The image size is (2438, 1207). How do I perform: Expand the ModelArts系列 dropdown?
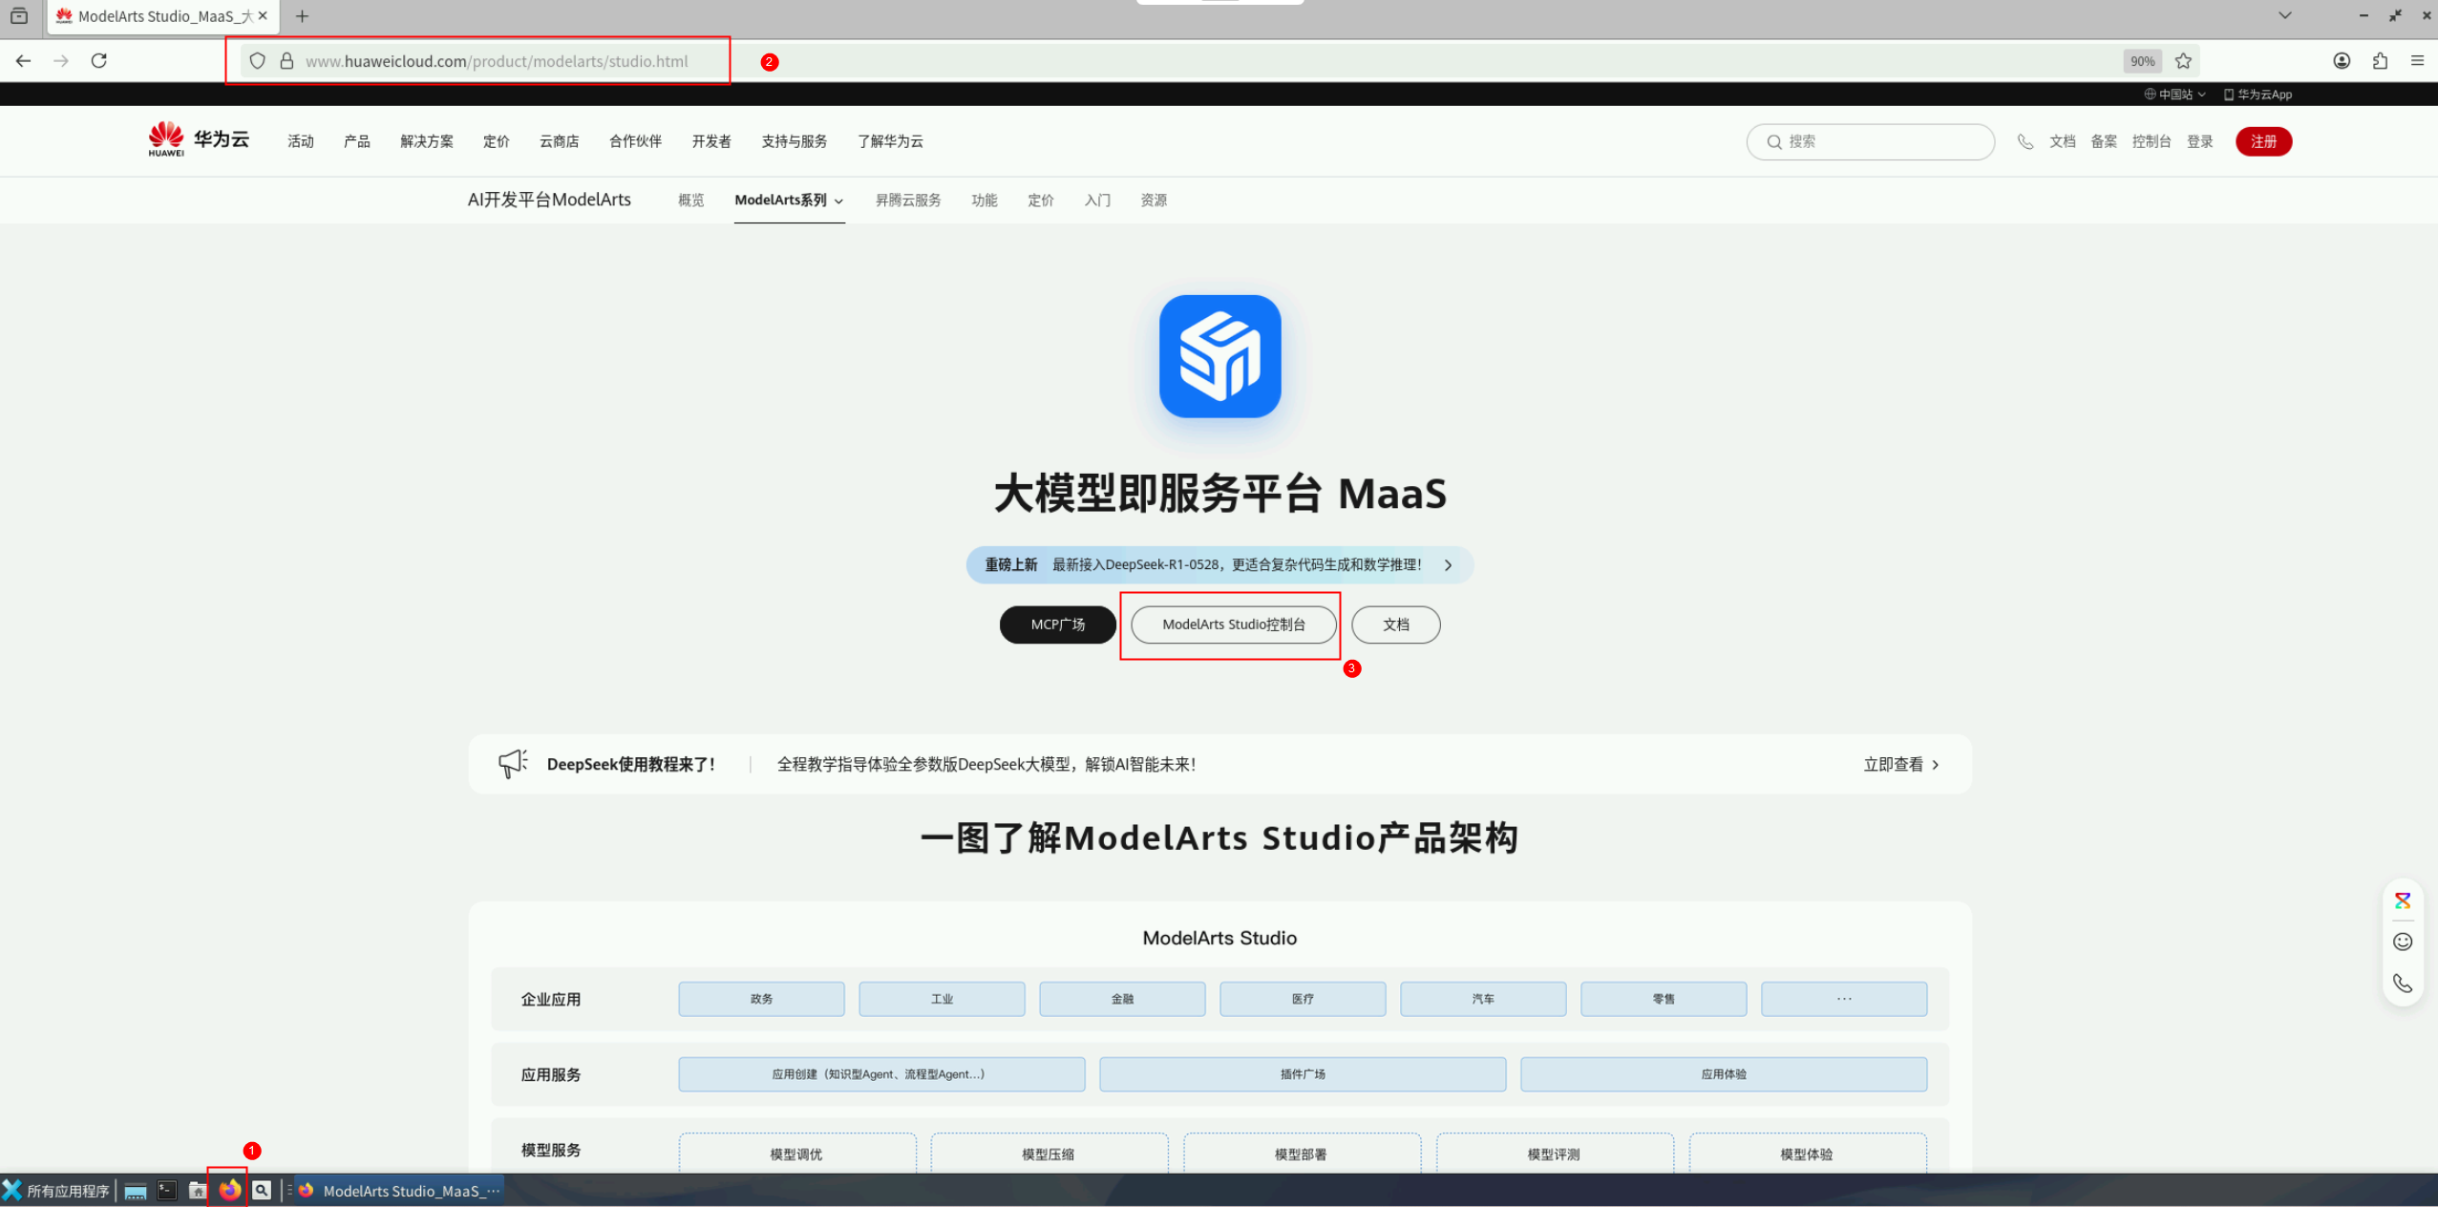(789, 201)
